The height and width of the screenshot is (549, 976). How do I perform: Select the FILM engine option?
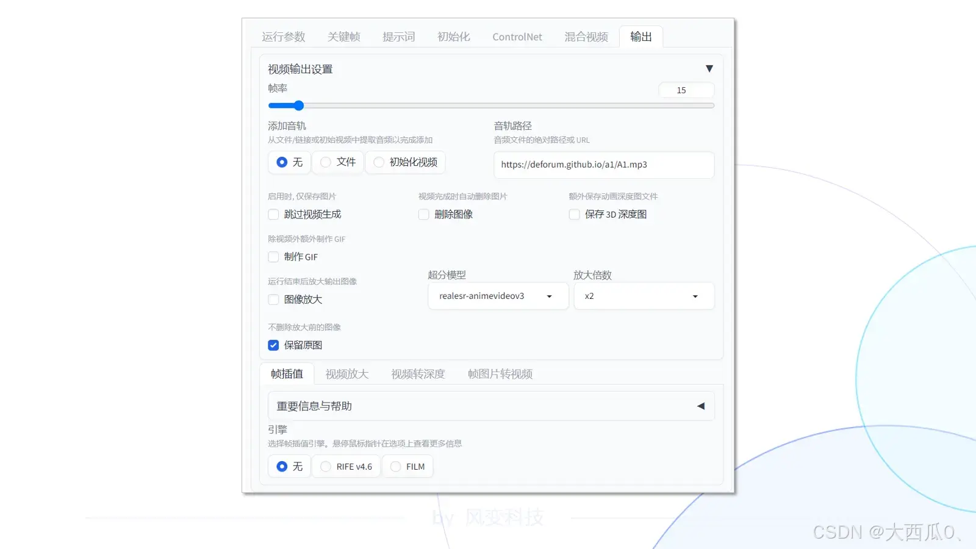tap(407, 467)
